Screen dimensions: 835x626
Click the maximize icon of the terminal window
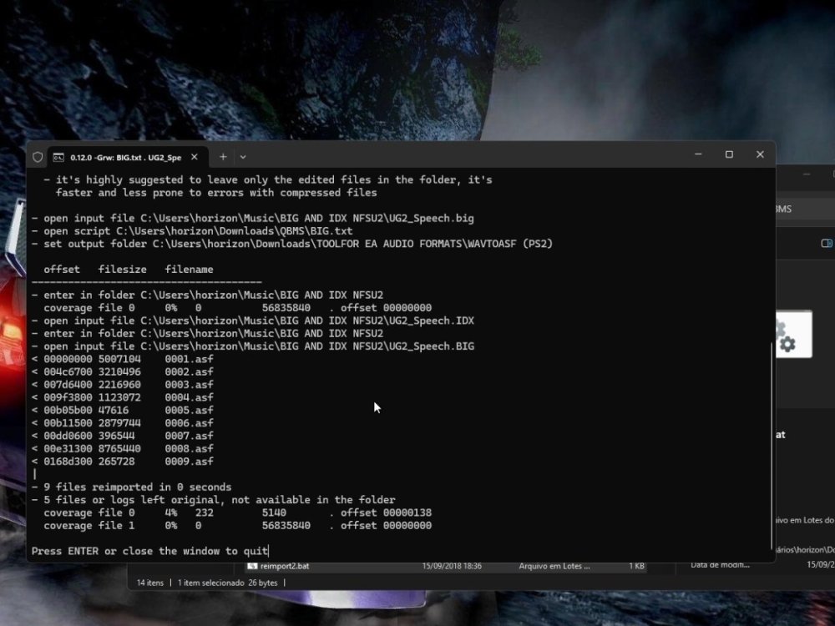click(x=729, y=155)
